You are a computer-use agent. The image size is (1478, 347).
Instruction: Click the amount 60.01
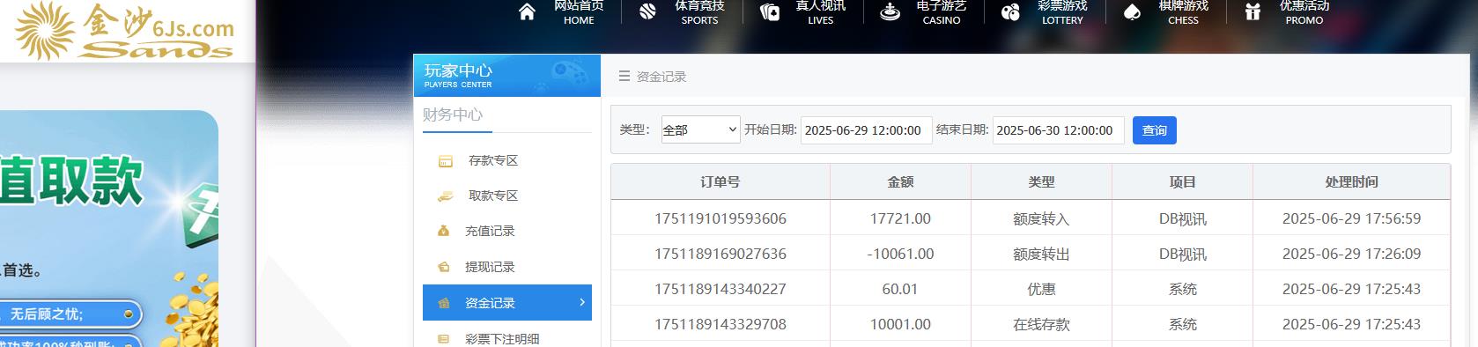point(900,289)
